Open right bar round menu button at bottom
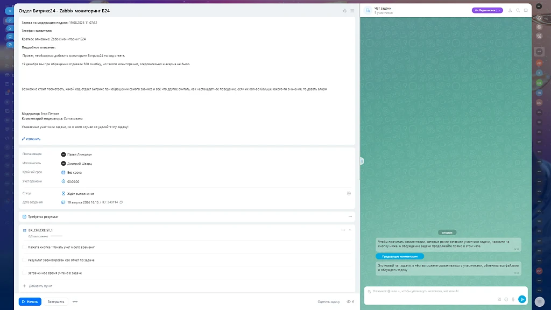Image resolution: width=551 pixels, height=310 pixels. pos(539,301)
